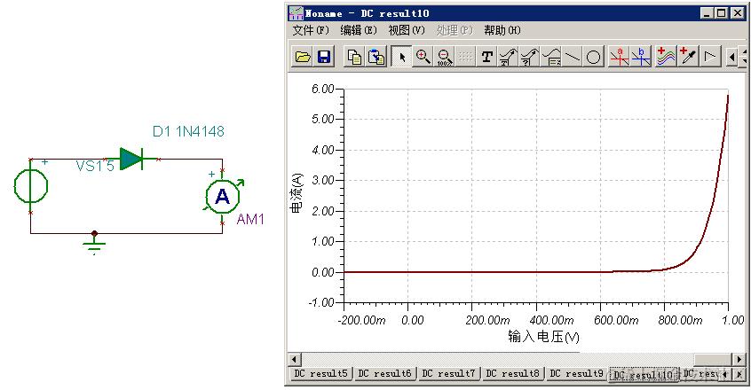The image size is (751, 390).
Task: Click the curve label T annotation tool
Action: coord(508,57)
